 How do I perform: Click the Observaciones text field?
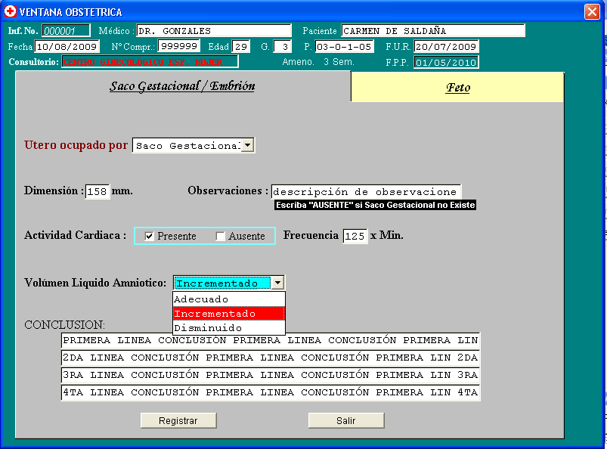[366, 191]
